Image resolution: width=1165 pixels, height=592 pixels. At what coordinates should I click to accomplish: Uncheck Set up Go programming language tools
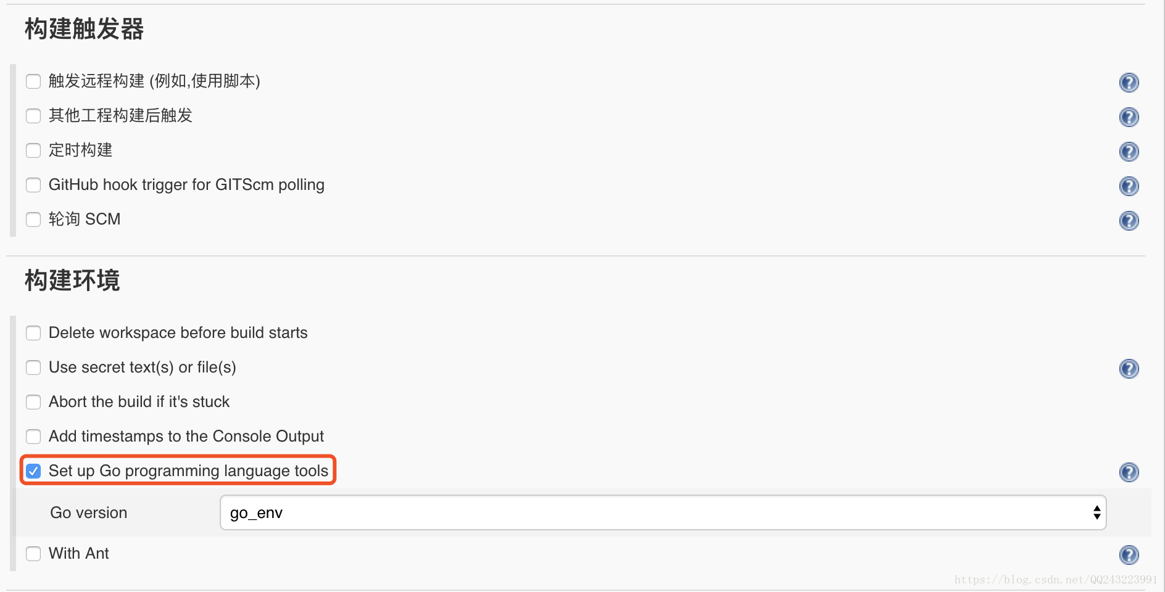tap(33, 471)
